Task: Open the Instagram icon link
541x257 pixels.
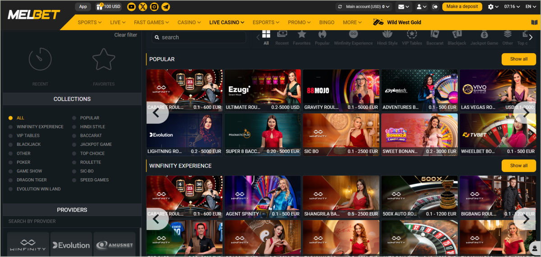Action: coord(155,7)
